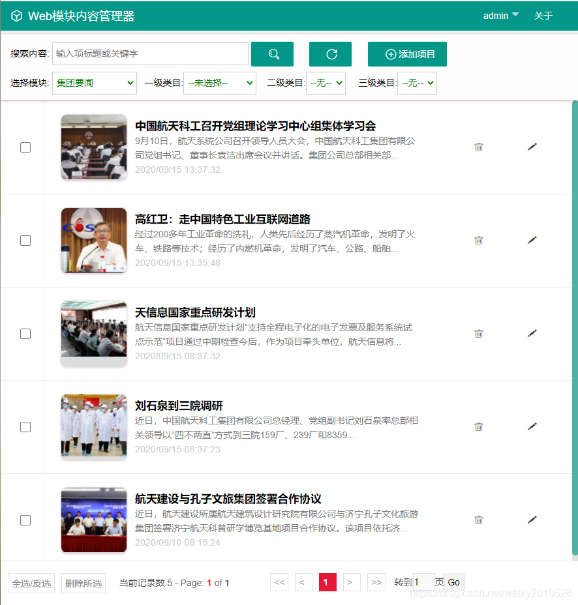Edit the 刘石泉到三院调研 item via pencil icon
The height and width of the screenshot is (605, 578).
pos(532,427)
